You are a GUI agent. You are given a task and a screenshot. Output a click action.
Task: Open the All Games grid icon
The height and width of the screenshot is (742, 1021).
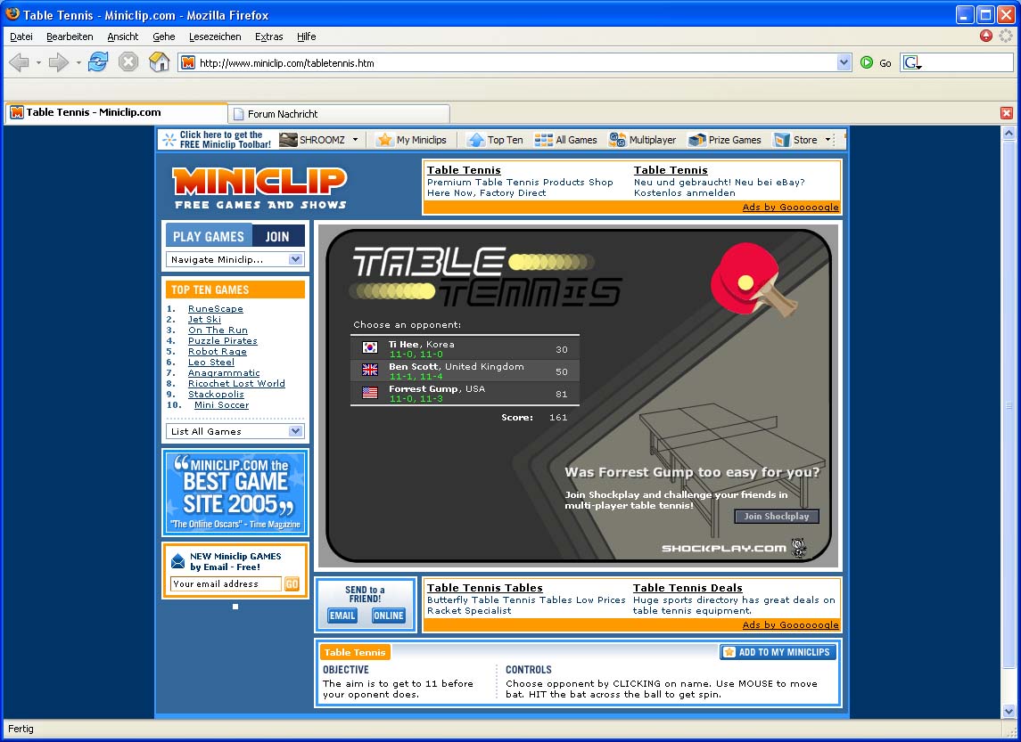coord(543,140)
